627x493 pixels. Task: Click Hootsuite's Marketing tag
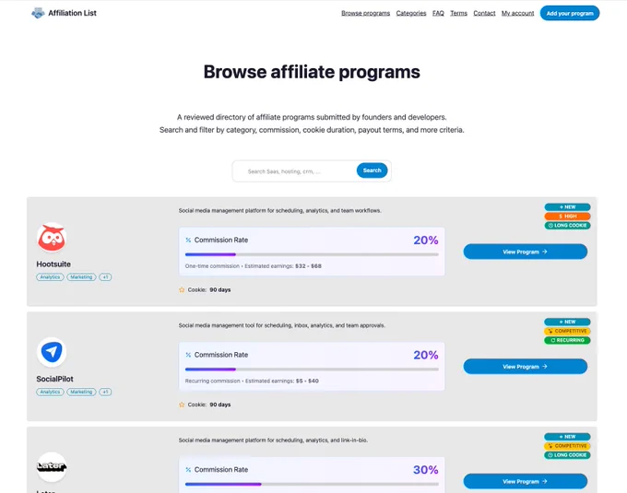click(81, 276)
